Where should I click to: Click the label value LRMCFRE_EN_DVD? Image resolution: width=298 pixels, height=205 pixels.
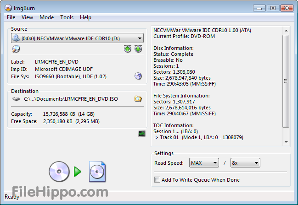(x=56, y=62)
